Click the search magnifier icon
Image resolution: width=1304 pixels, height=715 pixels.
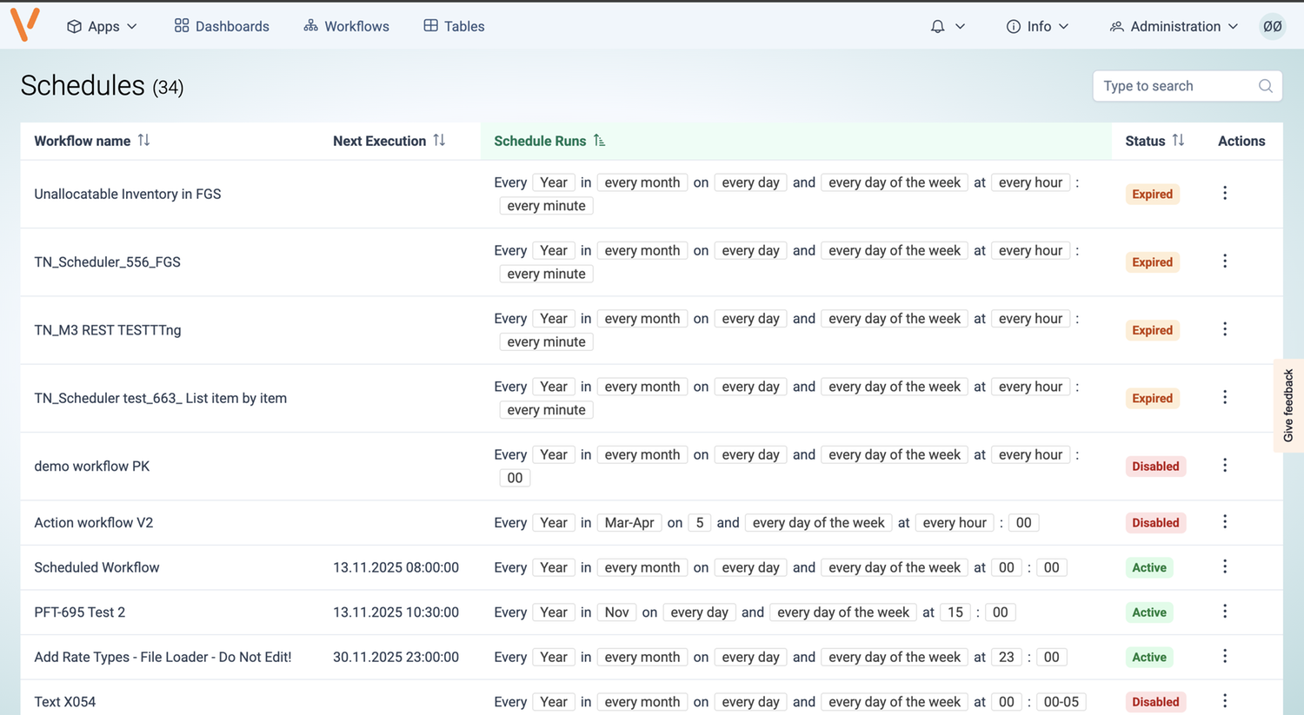1265,86
